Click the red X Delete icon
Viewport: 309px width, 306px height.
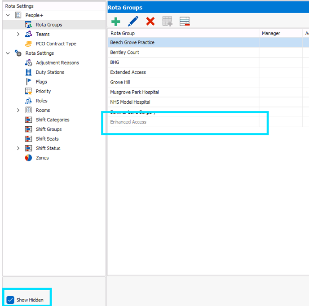(150, 21)
